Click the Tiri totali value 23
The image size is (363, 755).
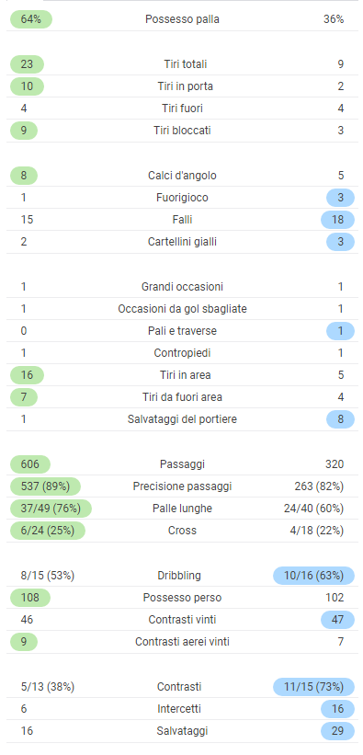[27, 64]
